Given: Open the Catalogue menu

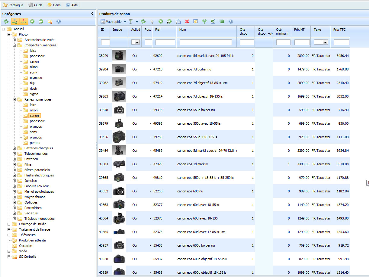Looking at the screenshot, I should pos(13,5).
